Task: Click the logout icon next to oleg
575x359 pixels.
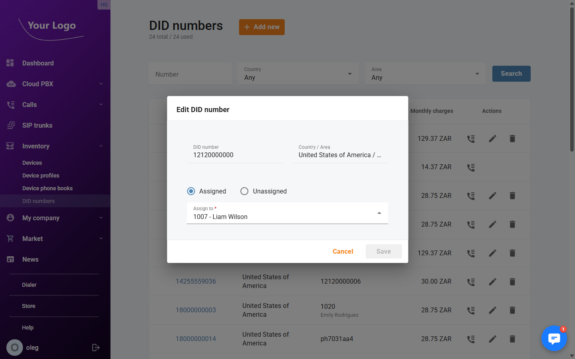Action: click(x=96, y=347)
